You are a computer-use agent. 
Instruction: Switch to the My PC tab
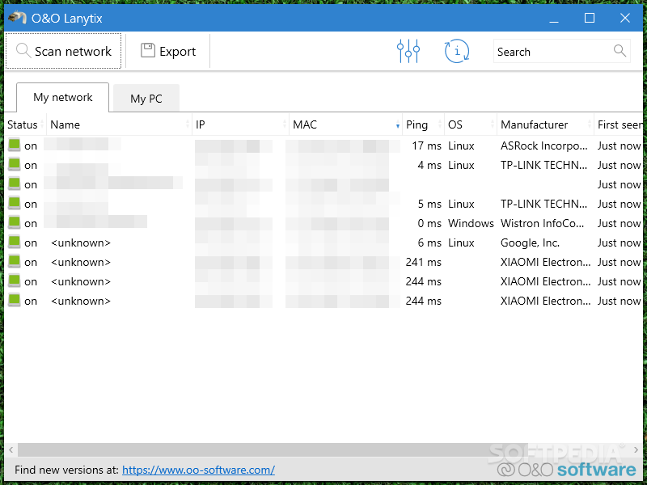coord(146,98)
